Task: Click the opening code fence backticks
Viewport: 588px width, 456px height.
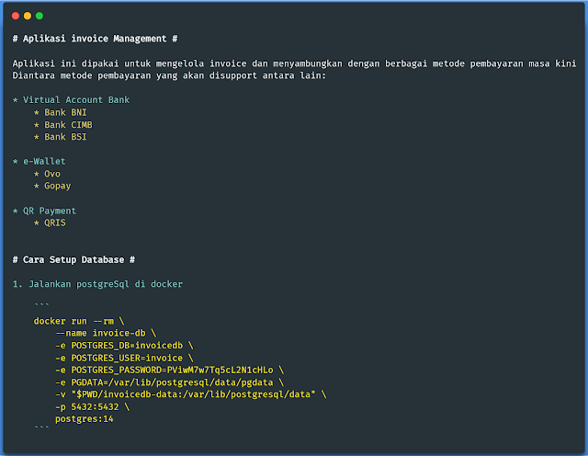Action: [41, 304]
